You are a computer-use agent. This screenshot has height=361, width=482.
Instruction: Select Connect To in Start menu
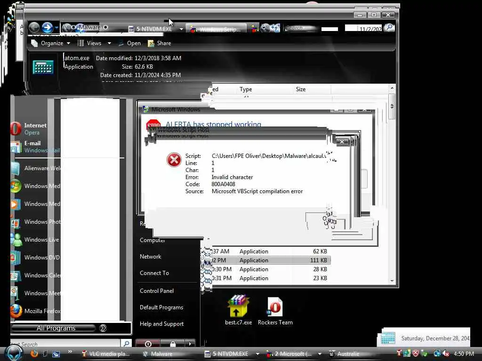pos(154,273)
